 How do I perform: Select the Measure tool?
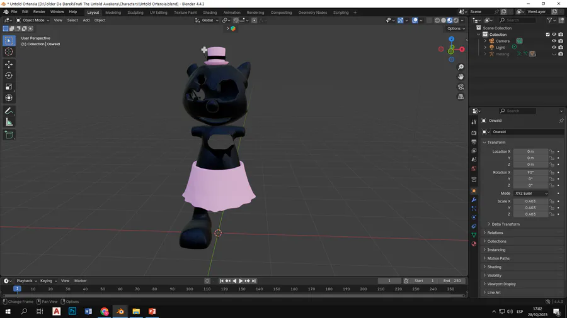click(9, 122)
